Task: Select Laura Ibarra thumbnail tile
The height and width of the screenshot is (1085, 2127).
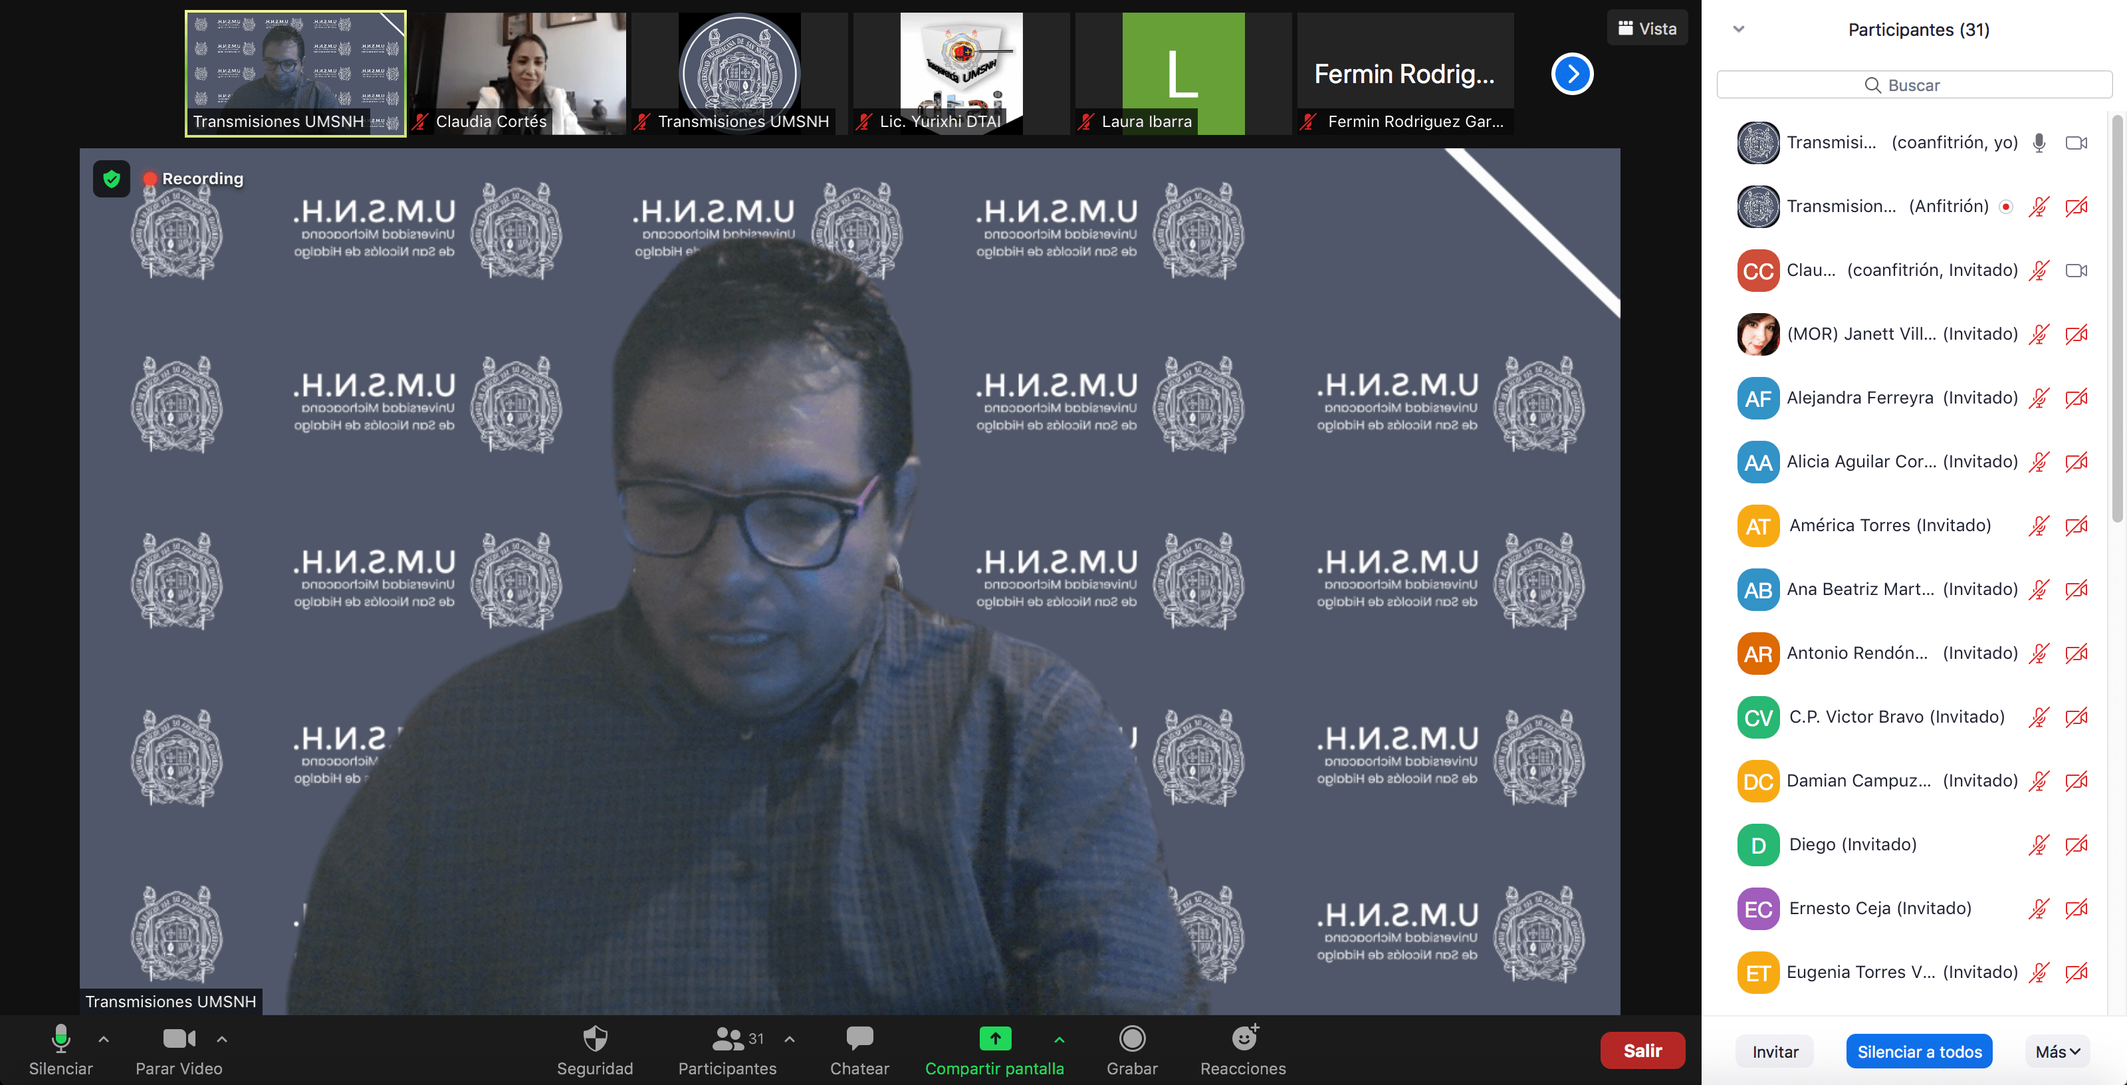Action: (1183, 74)
